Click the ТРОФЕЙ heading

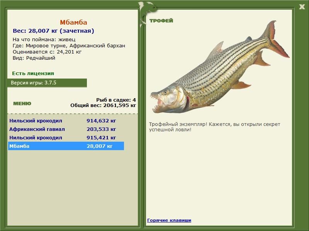pyautogui.click(x=161, y=21)
